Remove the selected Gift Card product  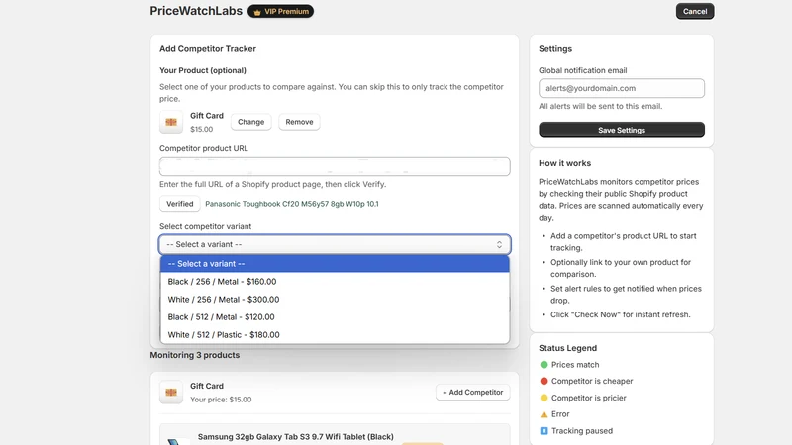point(299,122)
